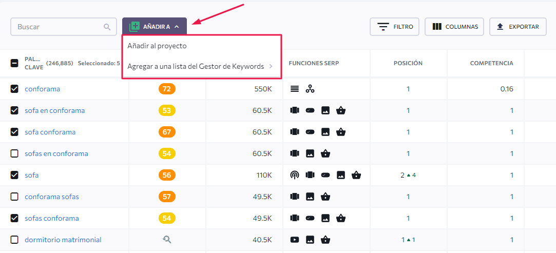Click the upload arrow icon on EXPORTAR

[501, 27]
